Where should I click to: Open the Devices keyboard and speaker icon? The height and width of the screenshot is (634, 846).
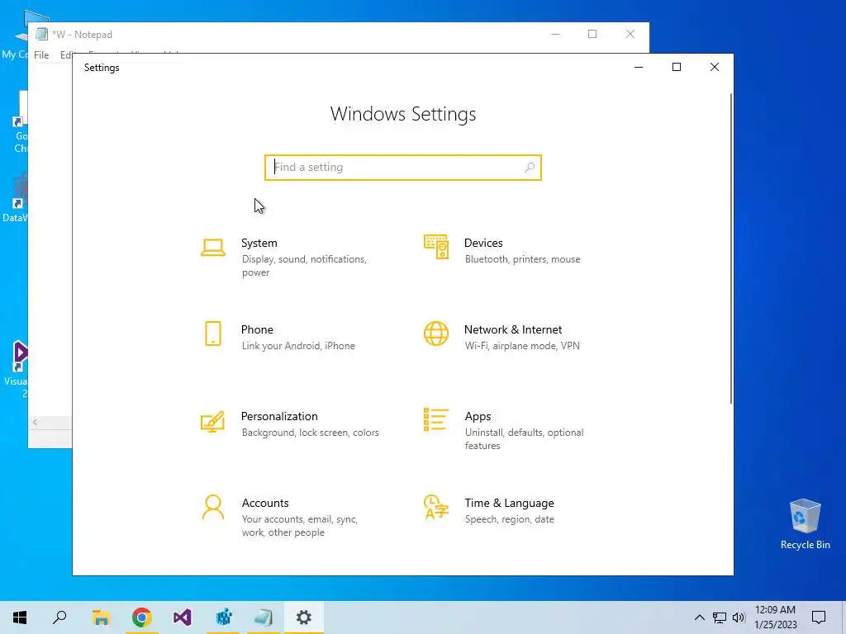(436, 247)
